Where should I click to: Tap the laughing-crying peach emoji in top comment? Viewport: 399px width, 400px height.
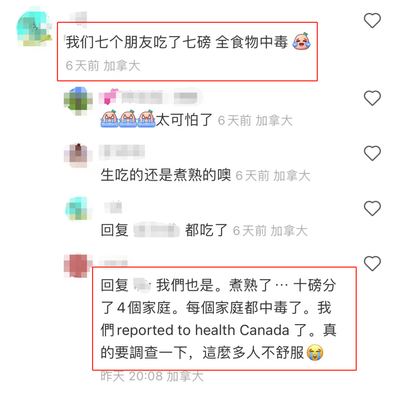pos(301,41)
